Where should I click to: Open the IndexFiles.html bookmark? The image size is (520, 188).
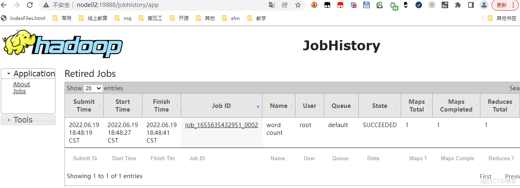(24, 18)
